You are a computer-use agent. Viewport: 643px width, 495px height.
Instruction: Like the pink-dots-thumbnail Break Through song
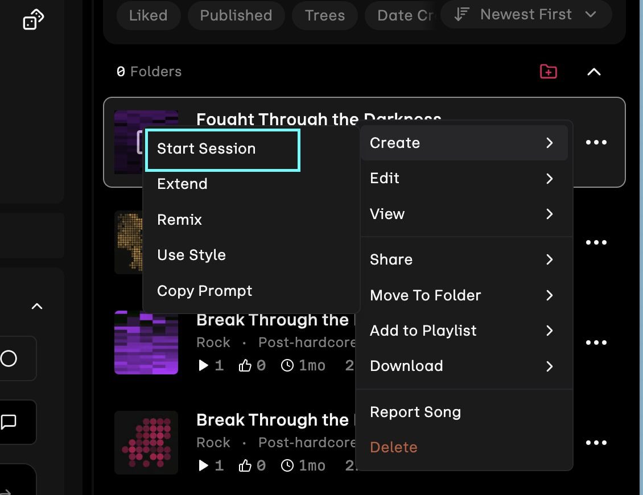coord(245,465)
